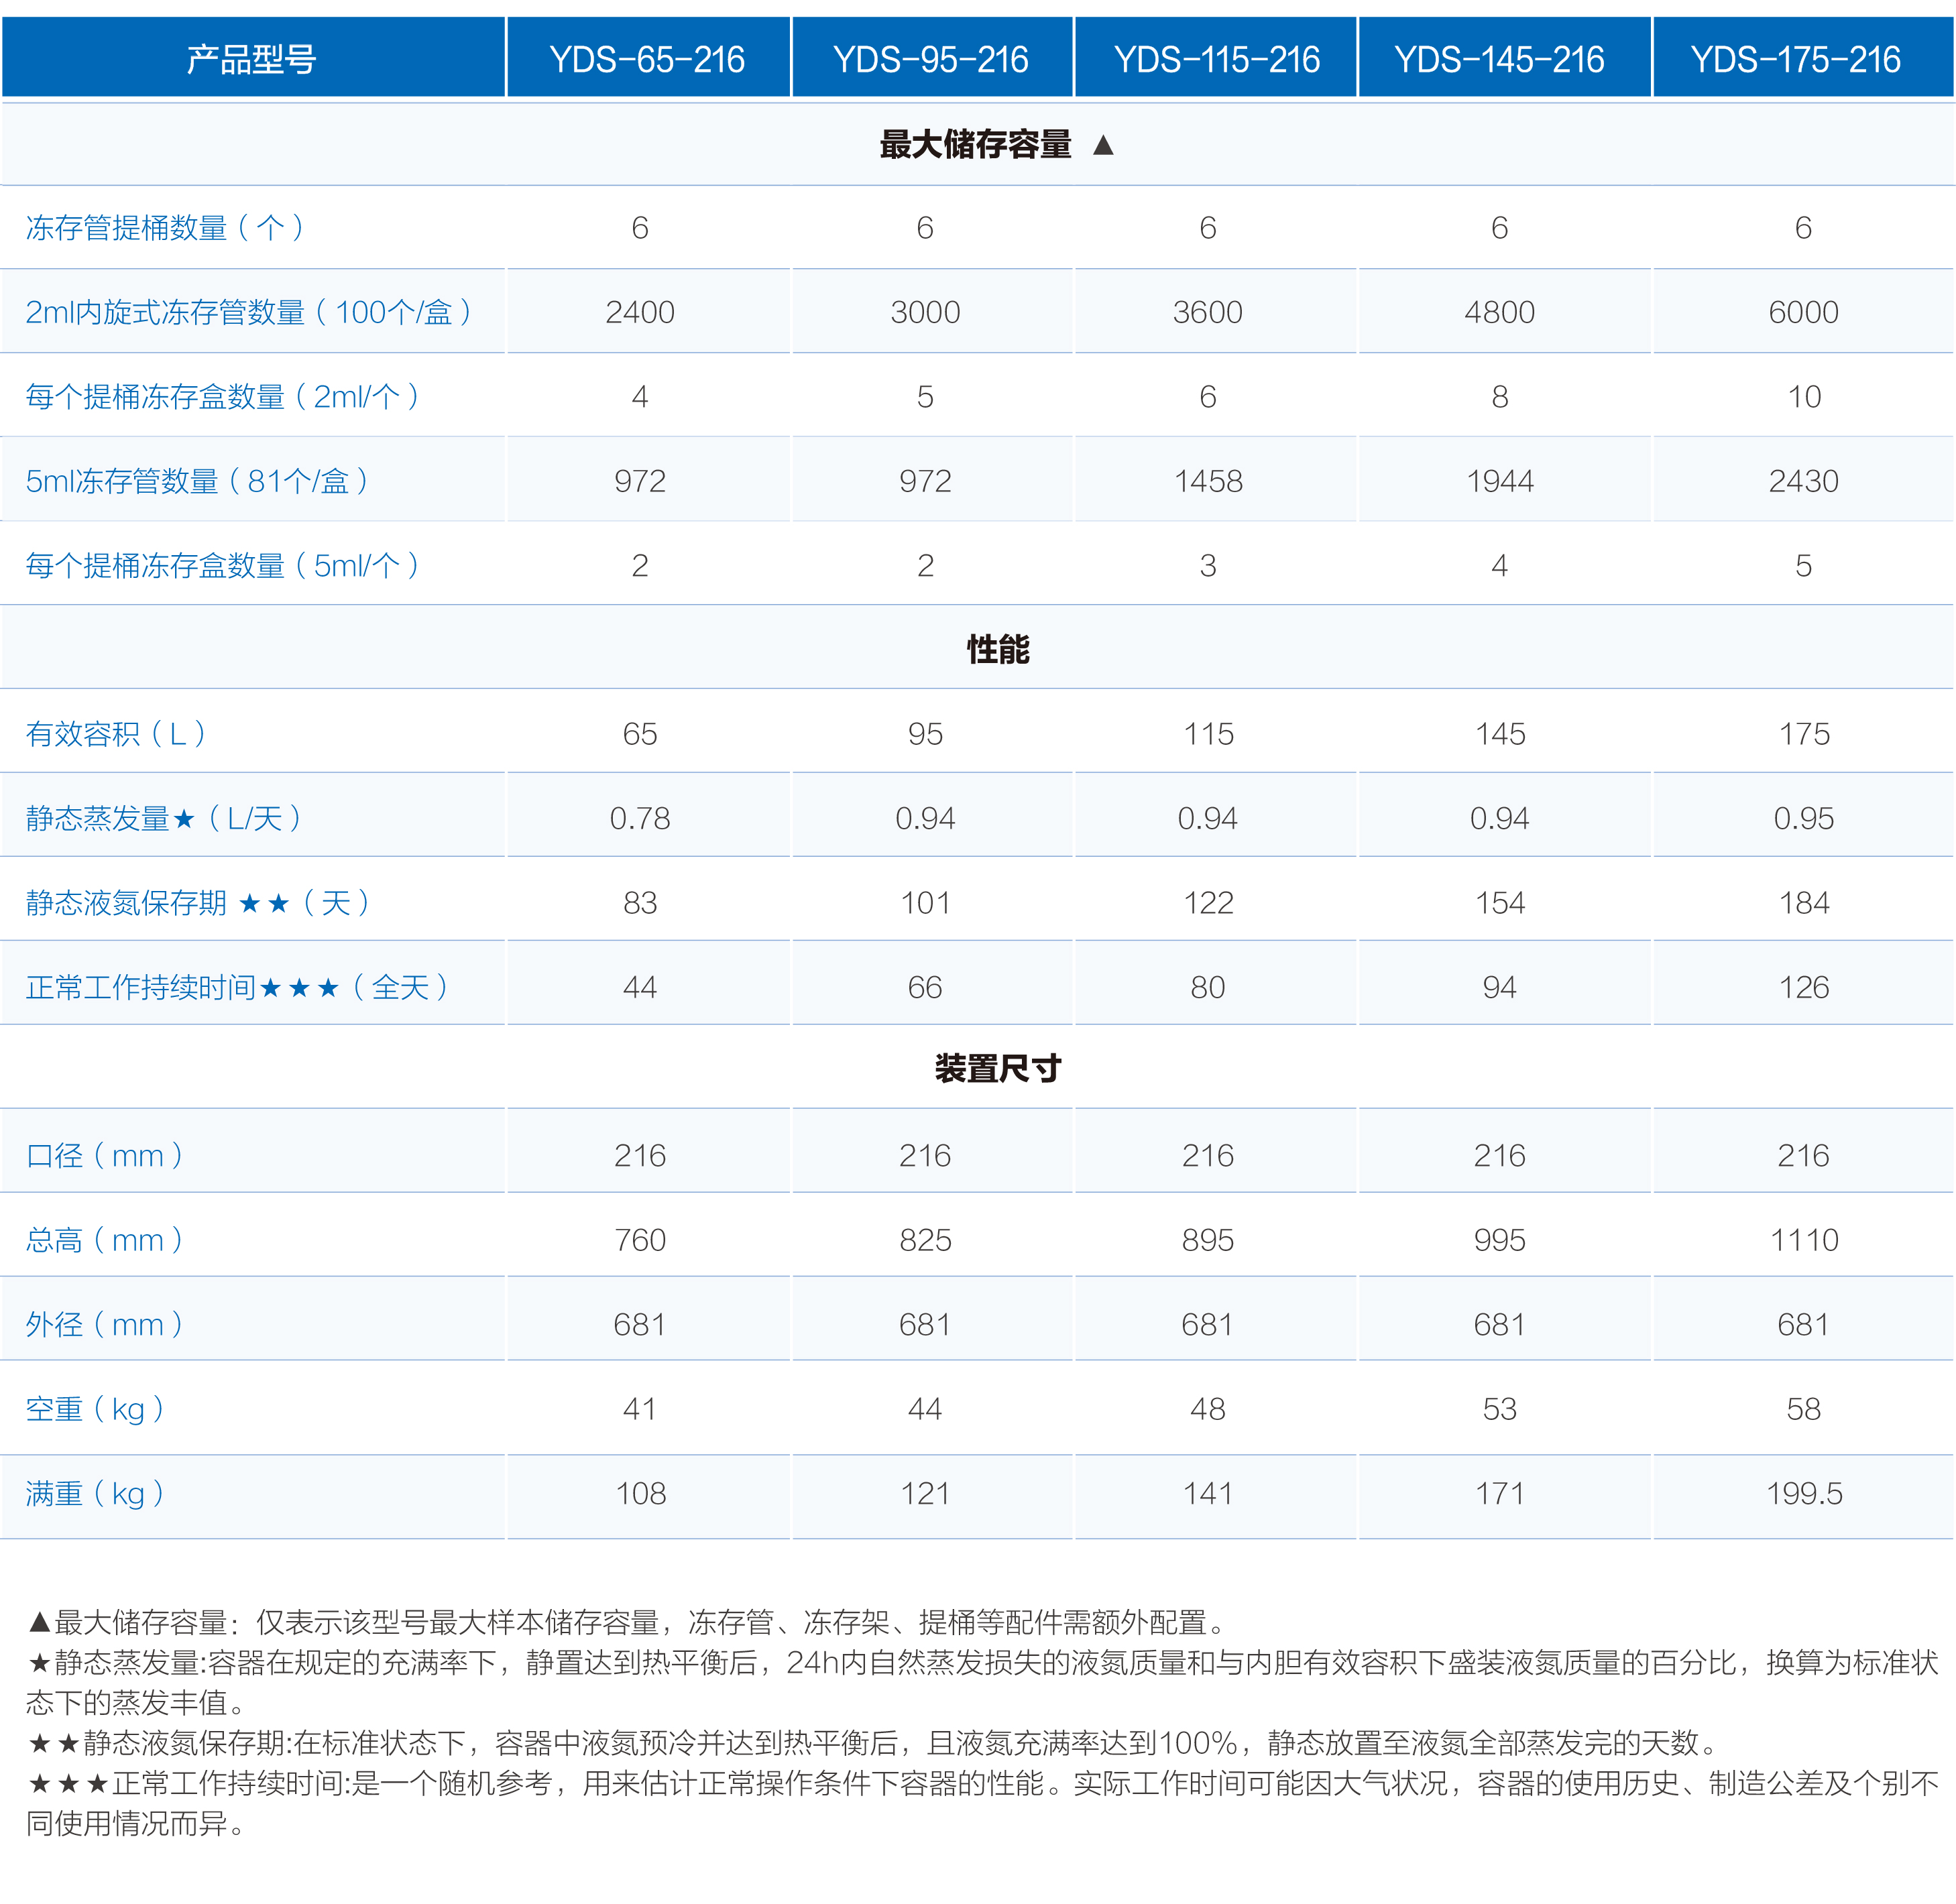Image resolution: width=1956 pixels, height=1904 pixels.
Task: Click the 199.5 full weight value
Action: [x=1803, y=1494]
